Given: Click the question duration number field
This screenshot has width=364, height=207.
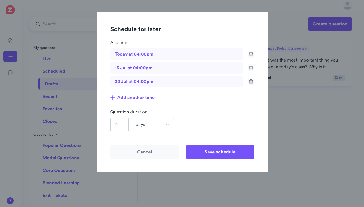Looking at the screenshot, I should tap(119, 125).
